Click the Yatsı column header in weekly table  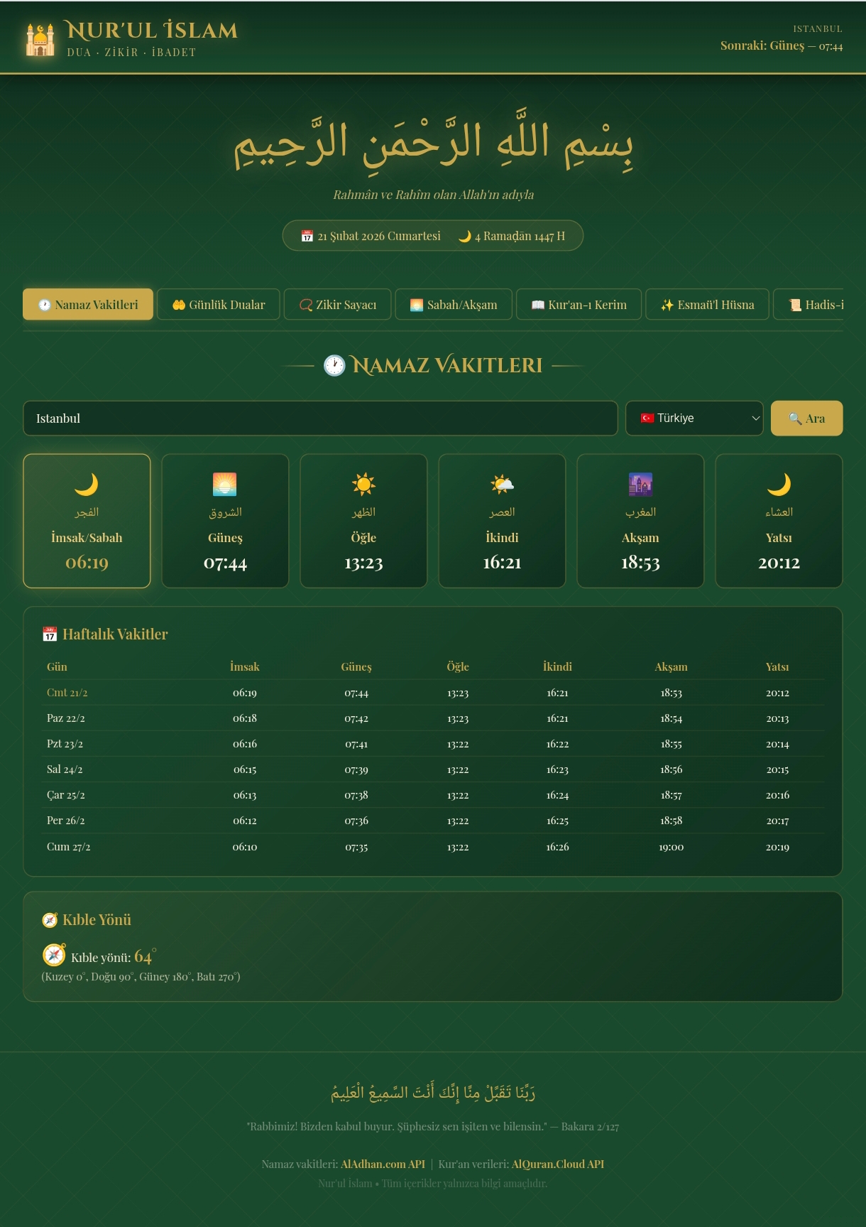point(777,666)
